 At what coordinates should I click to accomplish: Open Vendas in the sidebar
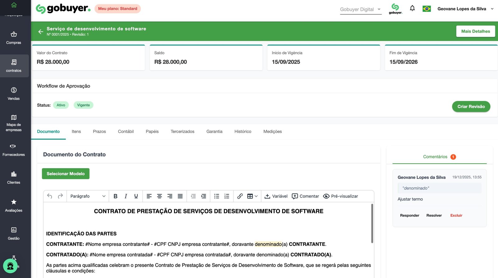[x=14, y=94]
